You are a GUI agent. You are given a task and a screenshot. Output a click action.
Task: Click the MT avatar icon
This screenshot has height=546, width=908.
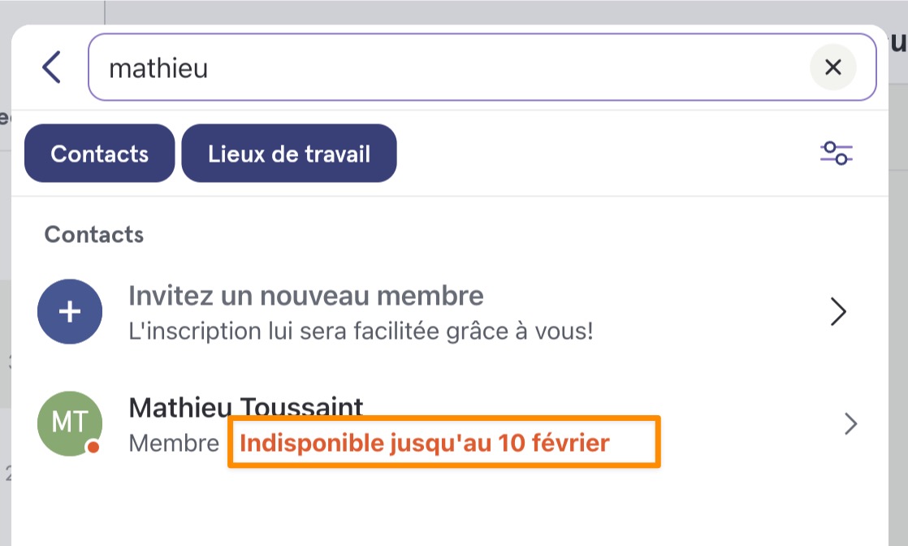tap(70, 423)
